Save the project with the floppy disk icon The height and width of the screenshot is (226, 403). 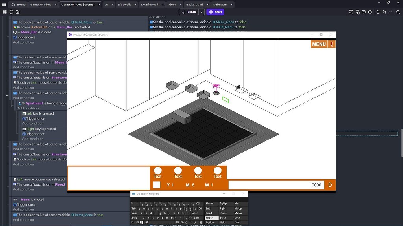tap(17, 12)
